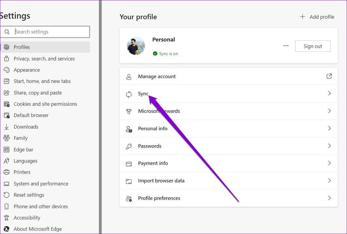Click the Privacy lock icon in sidebar
The height and width of the screenshot is (234, 347).
click(x=7, y=58)
